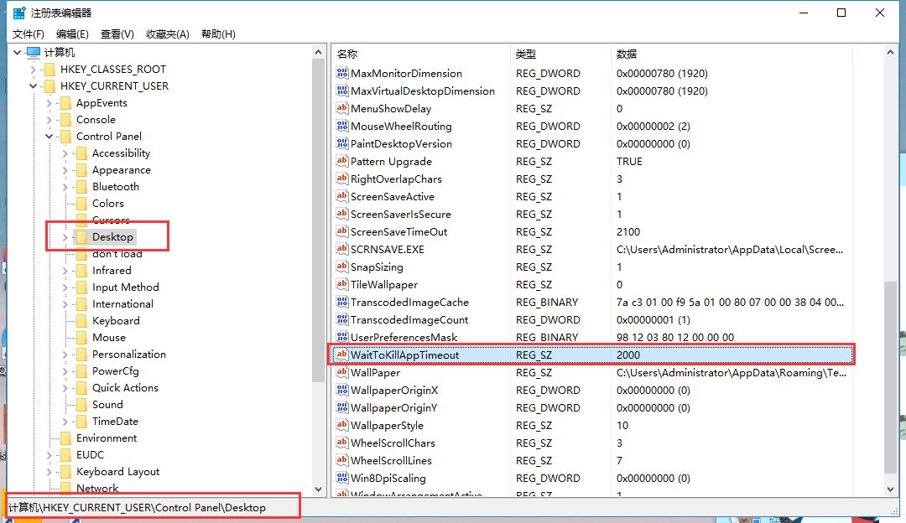Viewport: 906px width, 523px height.
Task: Click the Colors folder icon
Action: (82, 203)
